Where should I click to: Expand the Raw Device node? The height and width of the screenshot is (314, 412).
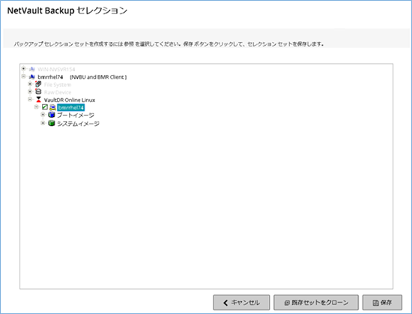(30, 91)
